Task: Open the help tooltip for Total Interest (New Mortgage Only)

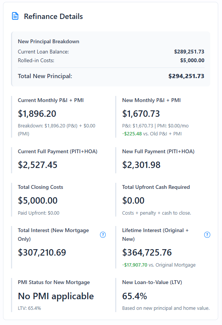Action: point(103,235)
